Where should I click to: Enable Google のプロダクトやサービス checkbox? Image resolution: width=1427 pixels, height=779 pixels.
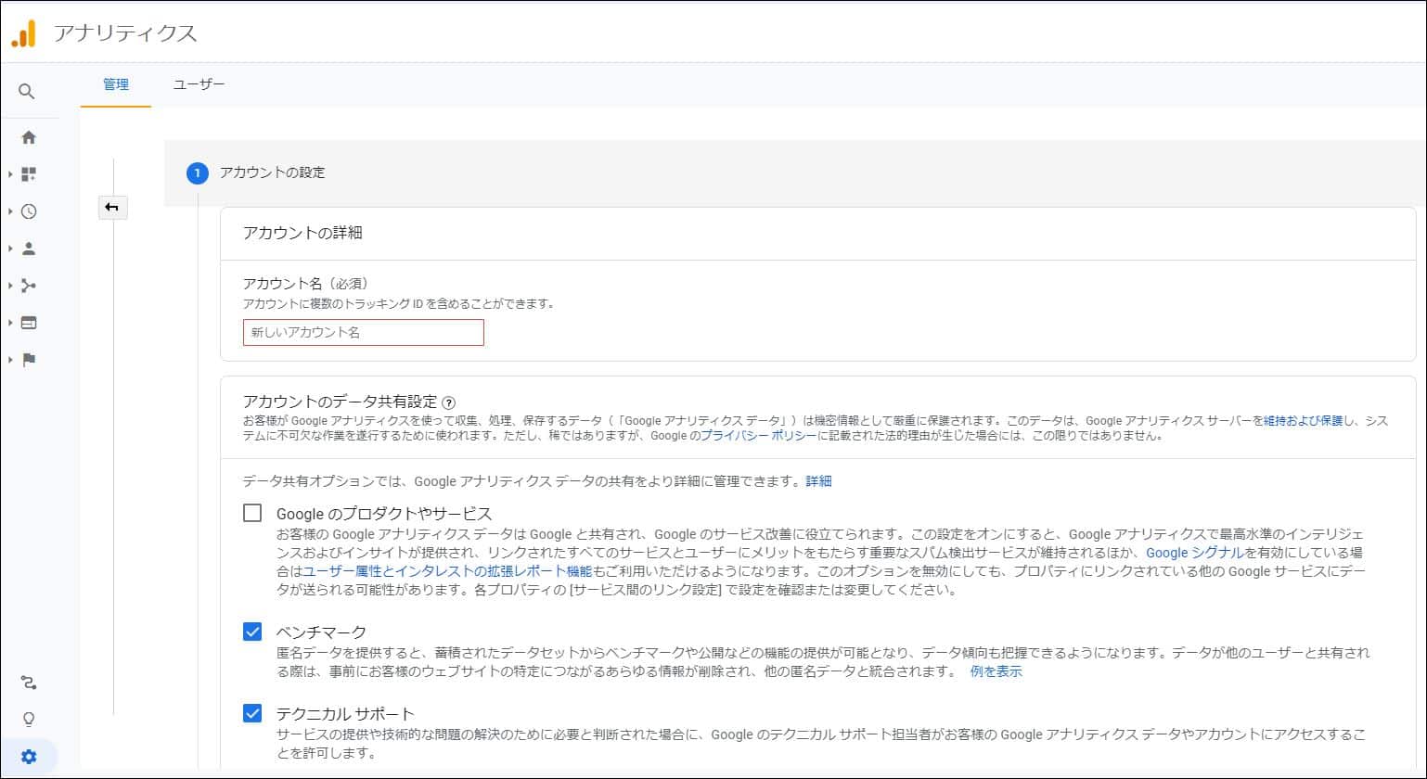(x=252, y=513)
